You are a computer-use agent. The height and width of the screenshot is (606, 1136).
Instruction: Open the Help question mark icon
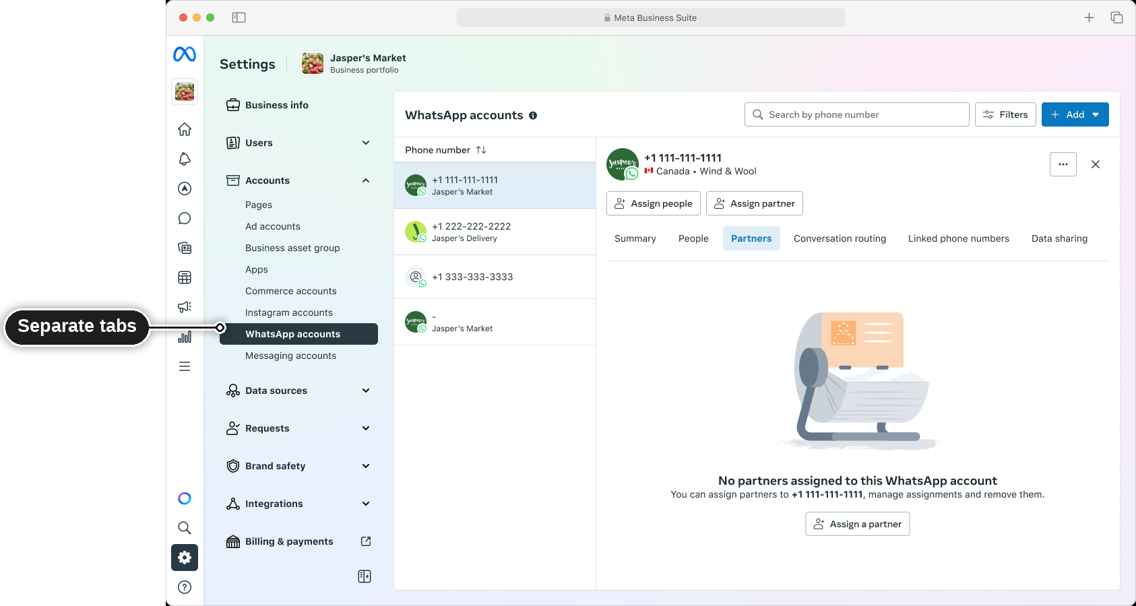click(185, 587)
